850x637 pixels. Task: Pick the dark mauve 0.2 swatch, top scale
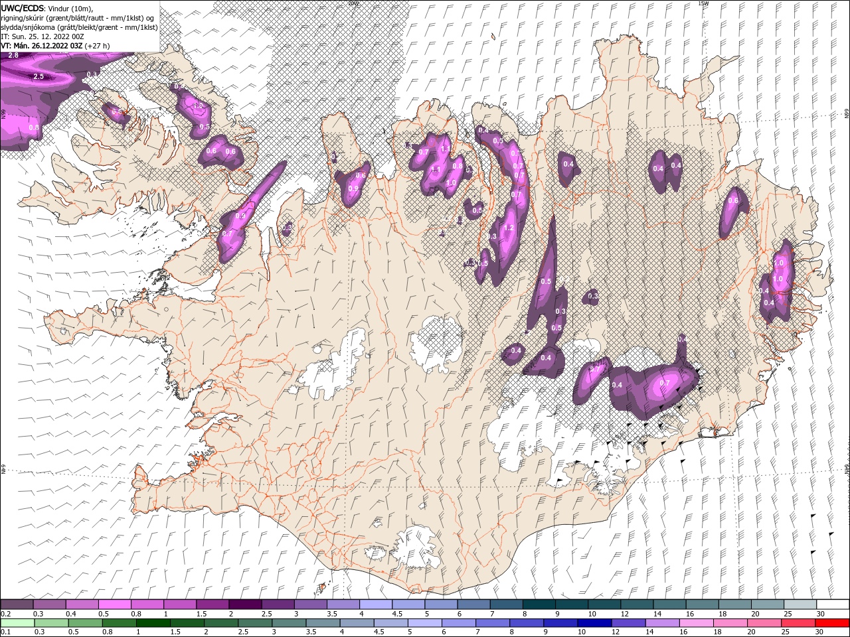[x=17, y=604]
